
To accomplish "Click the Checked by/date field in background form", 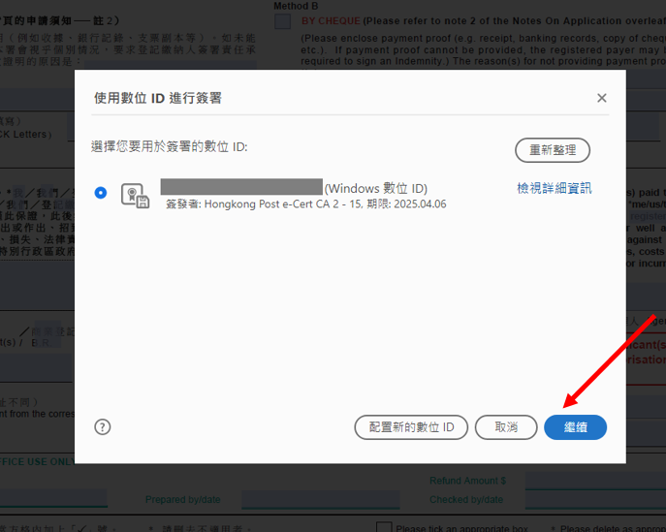I will (595, 500).
